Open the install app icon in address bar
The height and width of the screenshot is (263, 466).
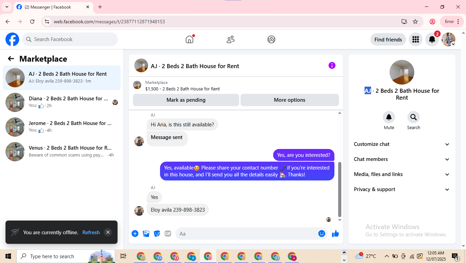(x=404, y=22)
